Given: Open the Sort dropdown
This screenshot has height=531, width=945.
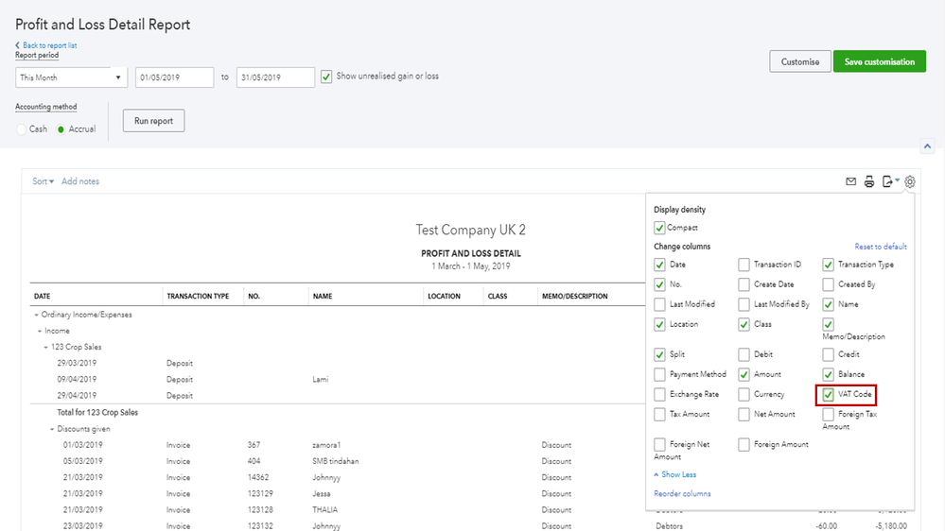Looking at the screenshot, I should tap(44, 181).
